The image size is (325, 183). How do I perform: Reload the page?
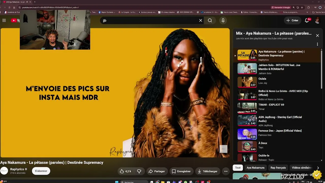click(x=9, y=7)
